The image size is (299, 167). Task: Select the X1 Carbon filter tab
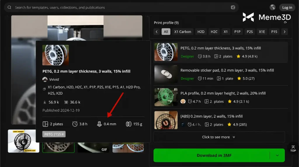click(182, 31)
